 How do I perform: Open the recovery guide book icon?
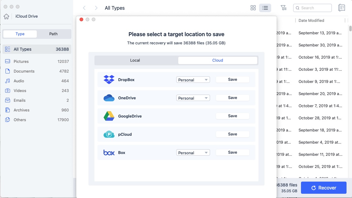pyautogui.click(x=341, y=8)
